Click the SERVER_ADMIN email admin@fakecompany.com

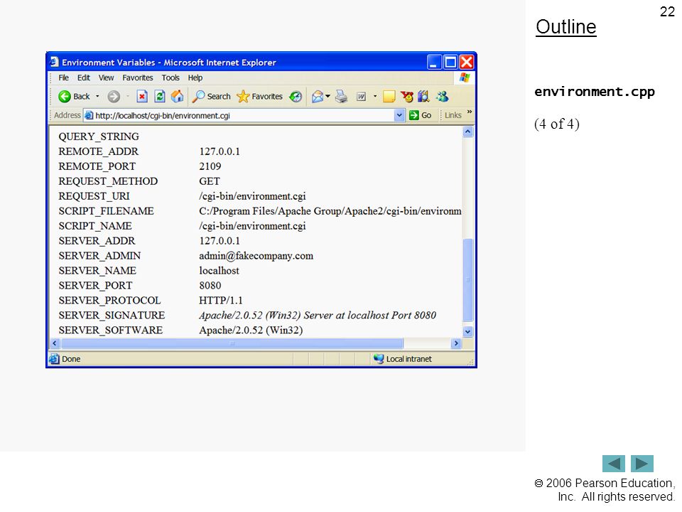256,255
